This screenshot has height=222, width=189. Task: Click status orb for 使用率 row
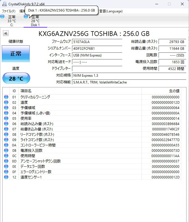6,118
